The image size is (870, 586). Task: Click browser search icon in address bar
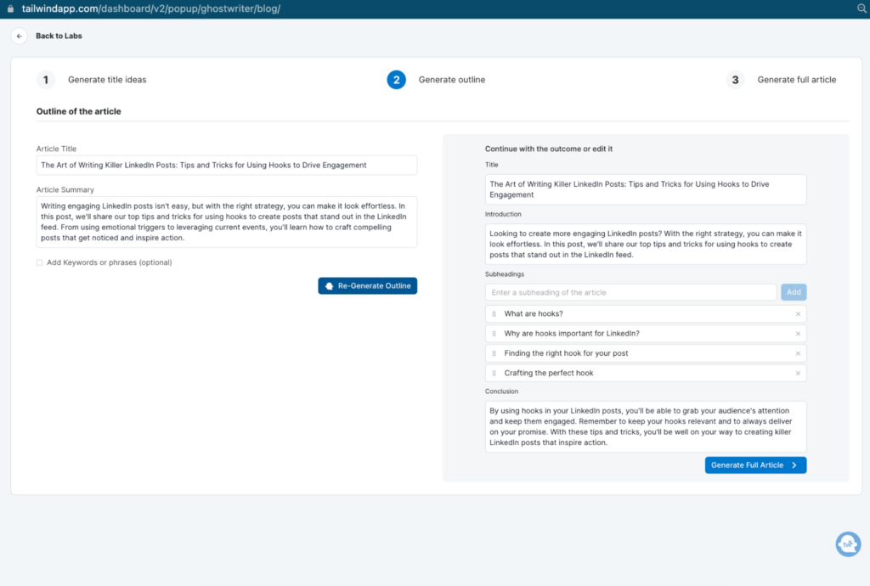pos(861,8)
